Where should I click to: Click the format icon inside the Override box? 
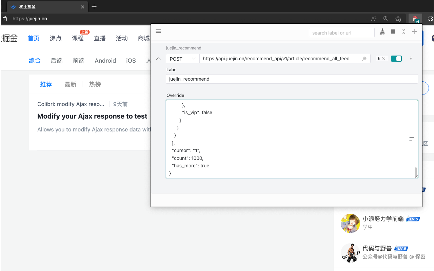click(412, 139)
